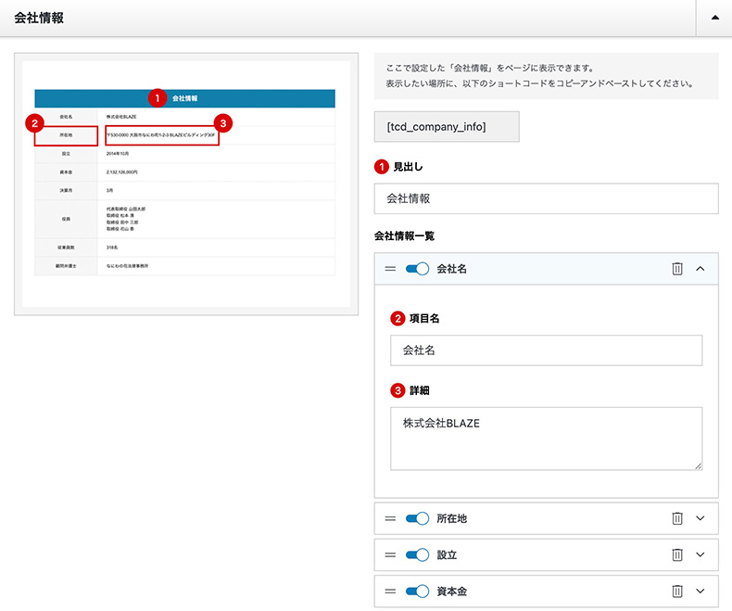The width and height of the screenshot is (732, 611).
Task: Click the 詳細 textarea with 株式会社BLAZE
Action: 546,439
